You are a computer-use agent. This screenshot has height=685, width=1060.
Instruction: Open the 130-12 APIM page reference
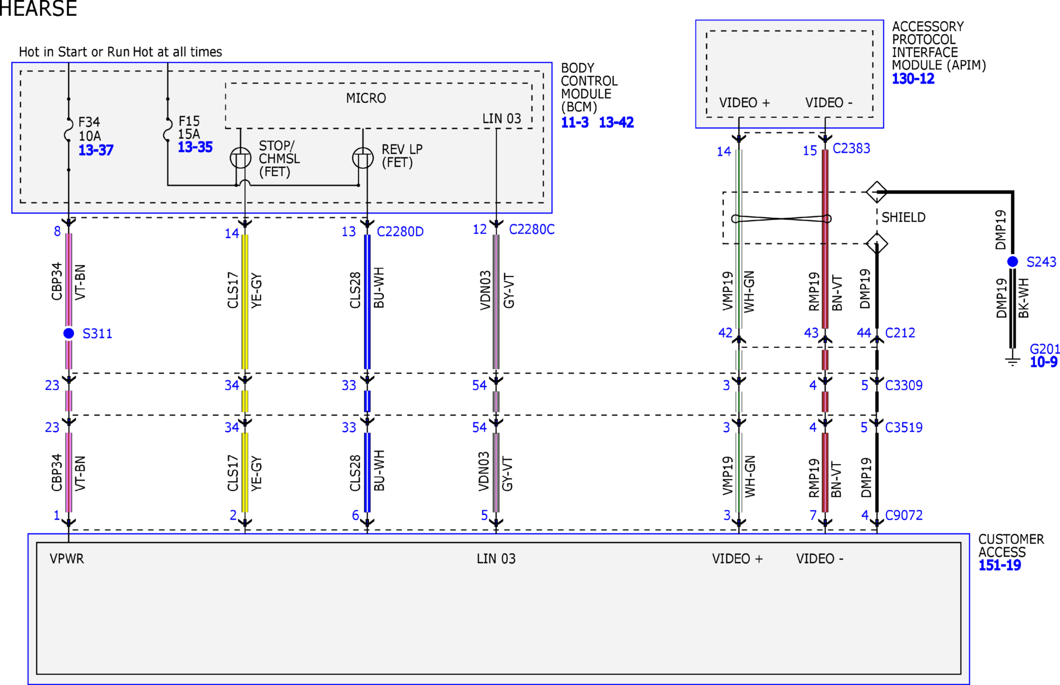913,79
